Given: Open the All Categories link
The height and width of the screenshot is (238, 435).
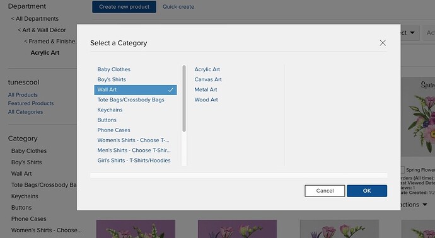Looking at the screenshot, I should click(x=25, y=112).
